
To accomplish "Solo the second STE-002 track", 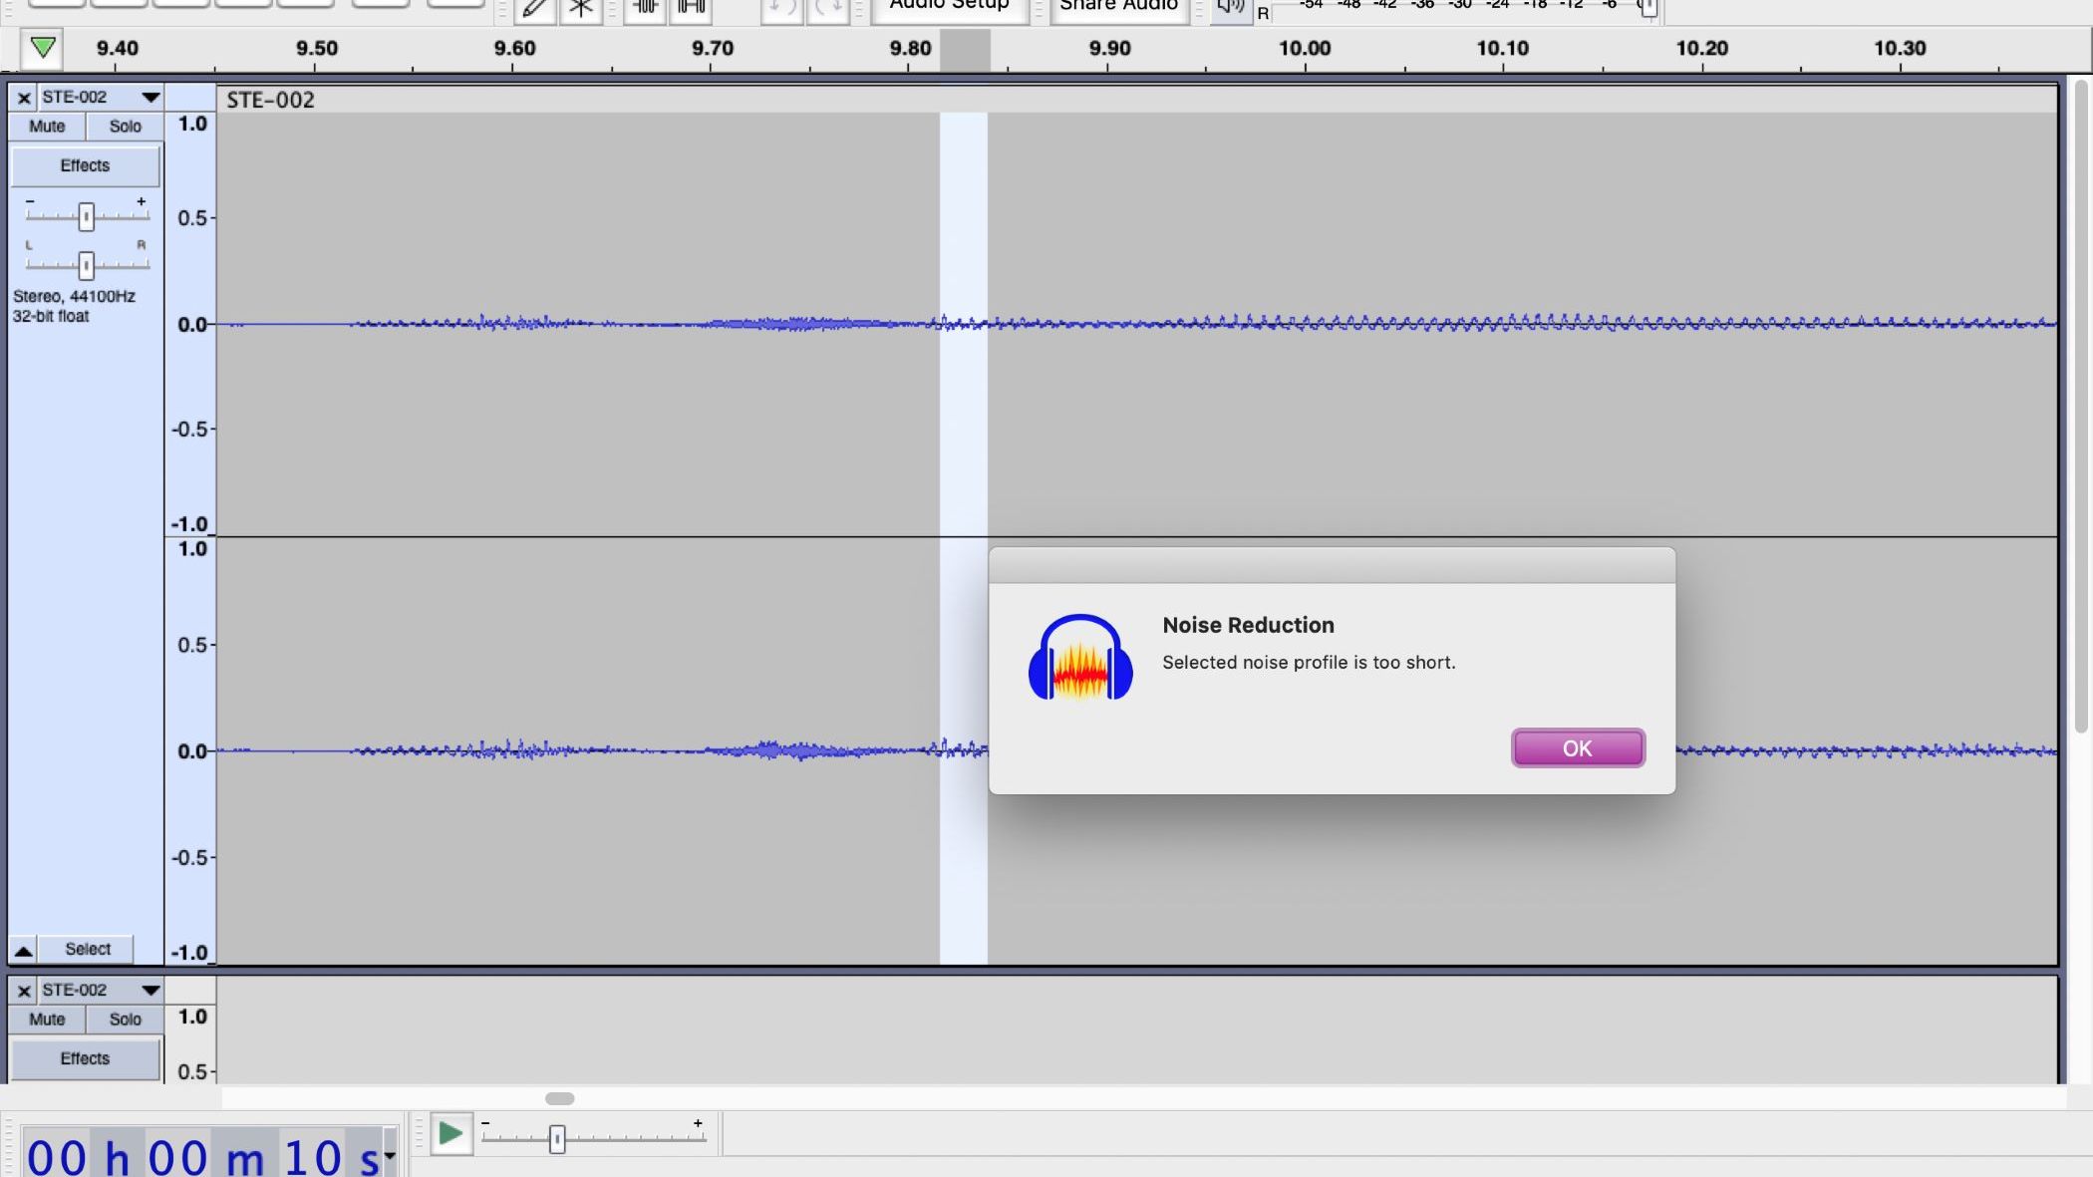I will click(125, 1020).
